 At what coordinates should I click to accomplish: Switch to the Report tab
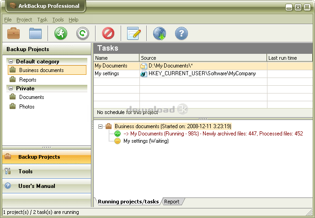(x=171, y=202)
